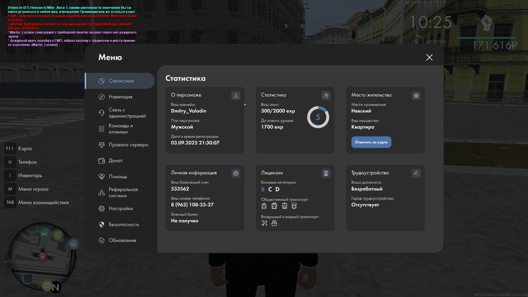Screen dimensions: 528x297
Task: Click the profile icon in О персонаже card
Action: pyautogui.click(x=236, y=95)
